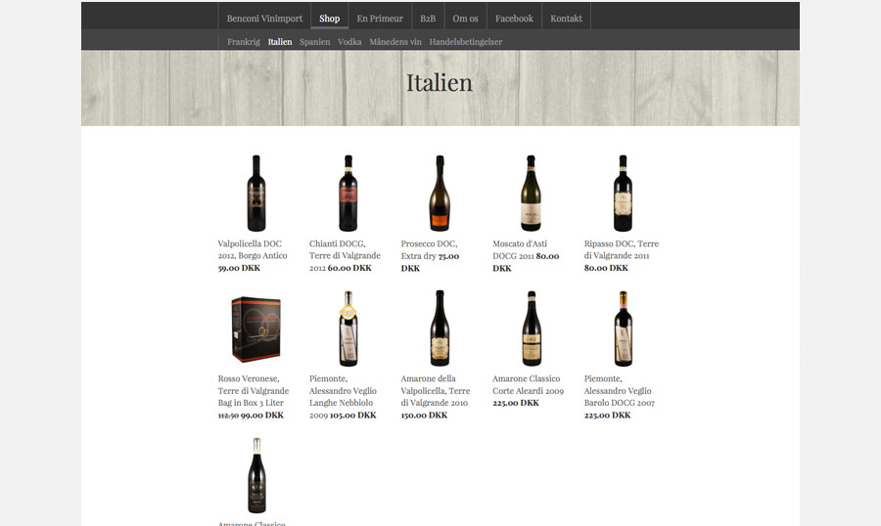Open the Amarone della Valpolicella bottle image
Viewport: 881px width, 526px height.
point(440,329)
